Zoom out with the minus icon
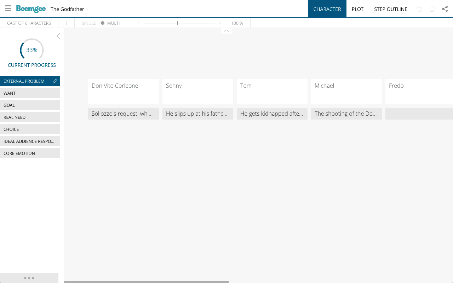Viewport: 453px width, 283px height. (138, 23)
